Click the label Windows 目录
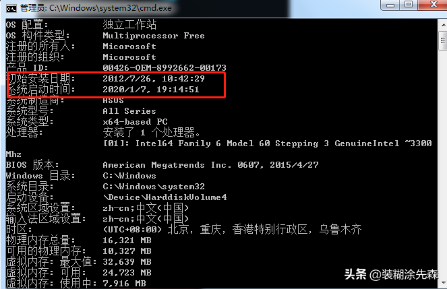 coord(40,176)
